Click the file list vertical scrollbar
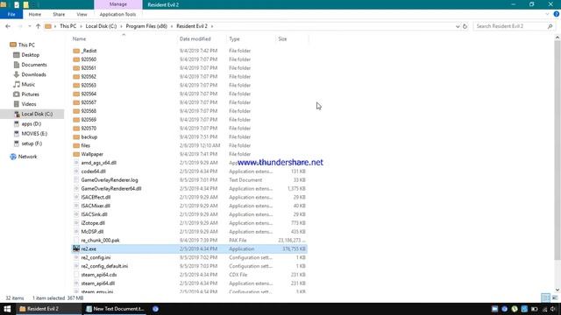561x315 pixels. coord(557,150)
